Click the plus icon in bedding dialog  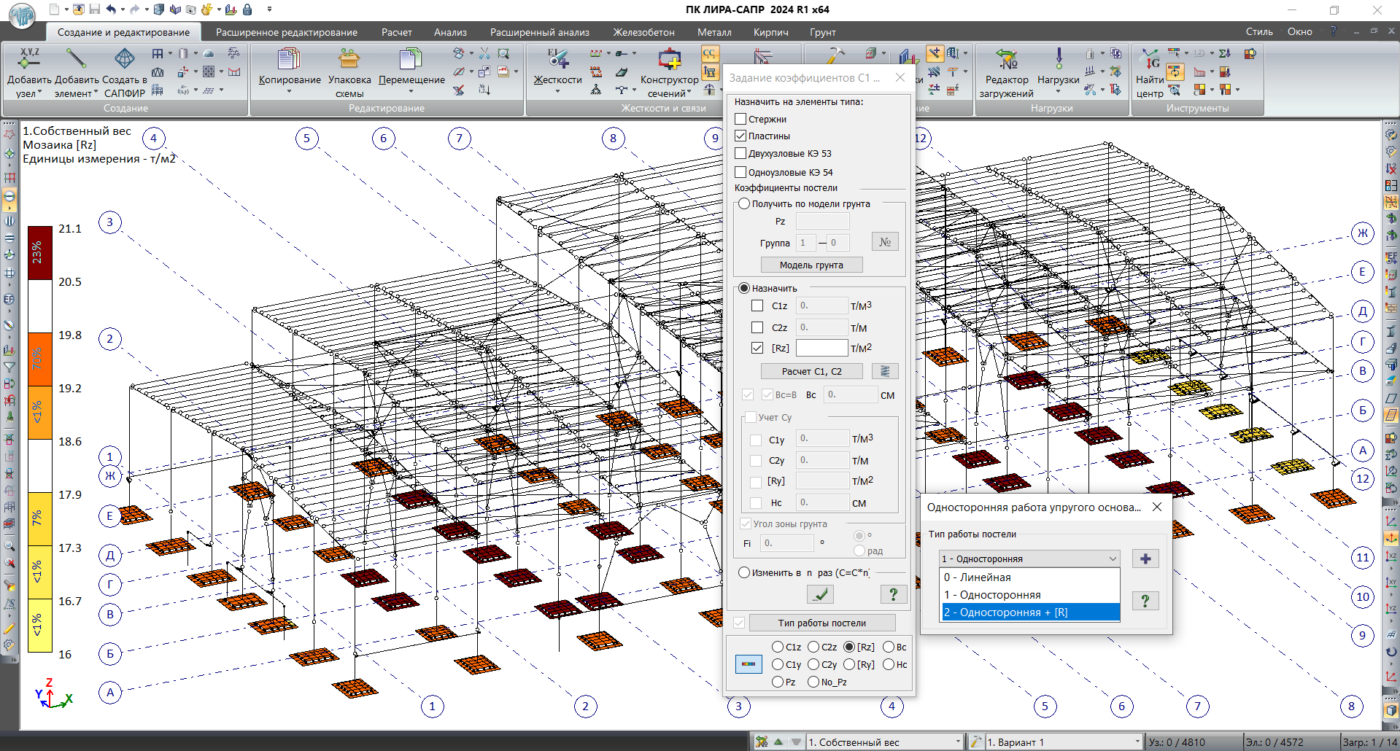coord(1145,559)
